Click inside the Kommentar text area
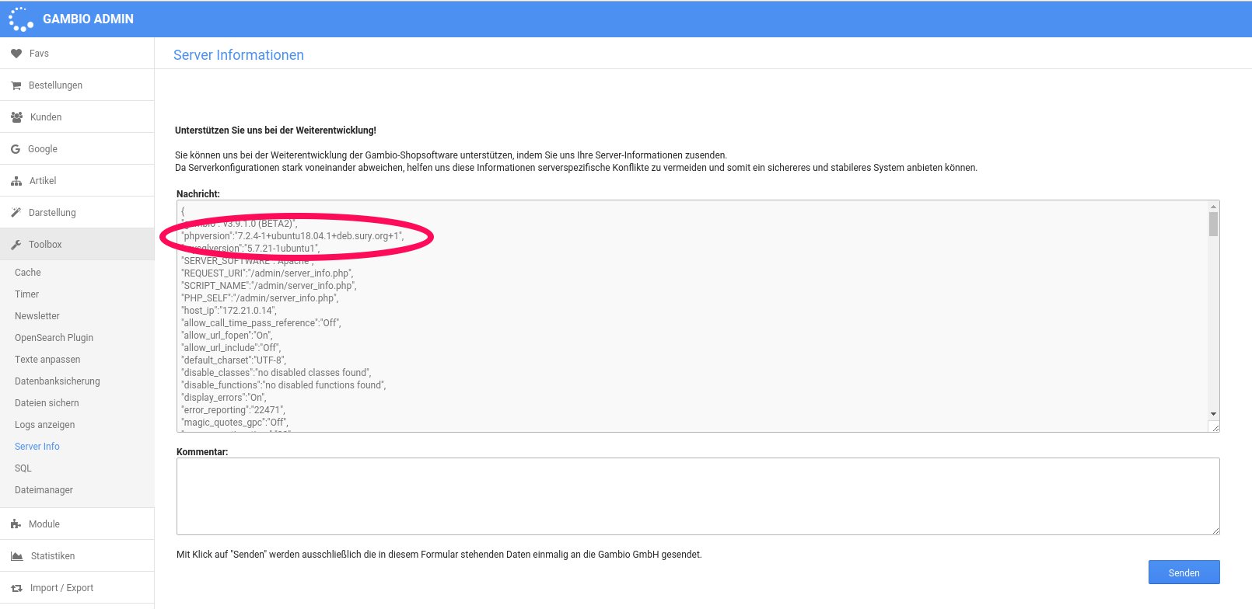The image size is (1252, 609). (698, 496)
